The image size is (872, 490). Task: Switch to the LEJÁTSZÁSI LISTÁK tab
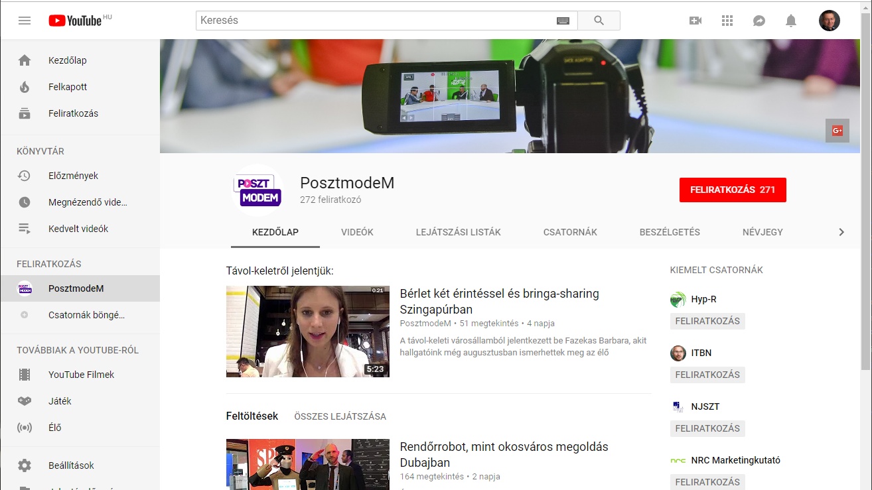459,232
